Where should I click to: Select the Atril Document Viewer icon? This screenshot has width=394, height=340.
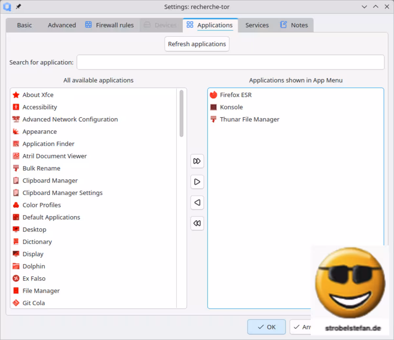point(16,156)
